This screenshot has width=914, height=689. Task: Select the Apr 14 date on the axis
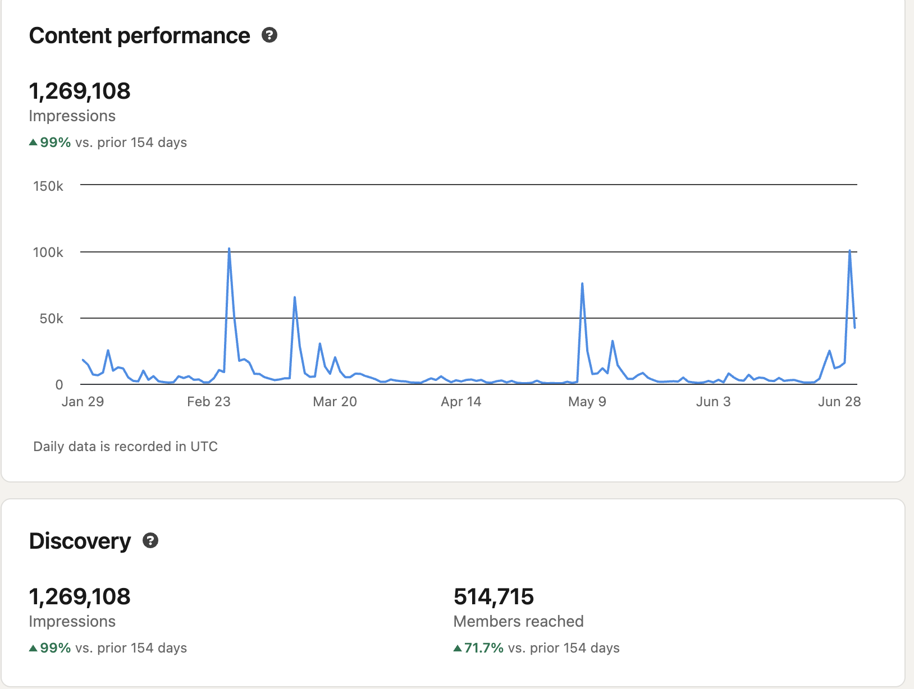point(461,402)
